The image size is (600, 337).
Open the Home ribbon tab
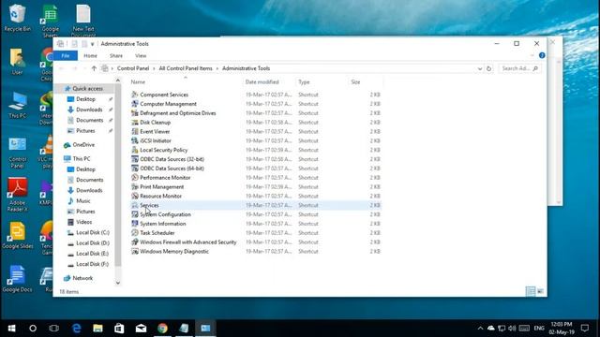90,56
